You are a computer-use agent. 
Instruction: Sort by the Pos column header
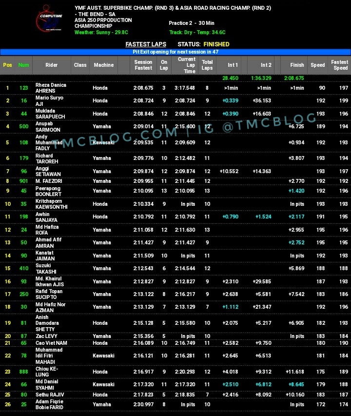click(7, 65)
